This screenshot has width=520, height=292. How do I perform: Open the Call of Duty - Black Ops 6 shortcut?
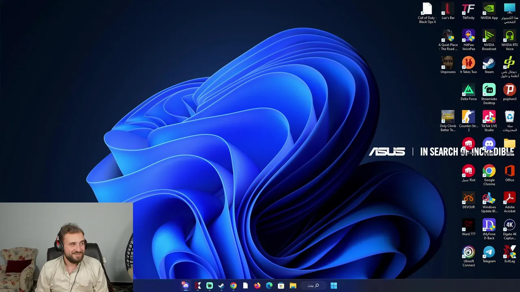click(427, 13)
